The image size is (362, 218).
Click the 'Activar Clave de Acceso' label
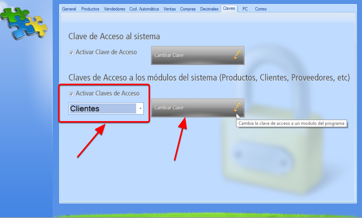click(106, 52)
